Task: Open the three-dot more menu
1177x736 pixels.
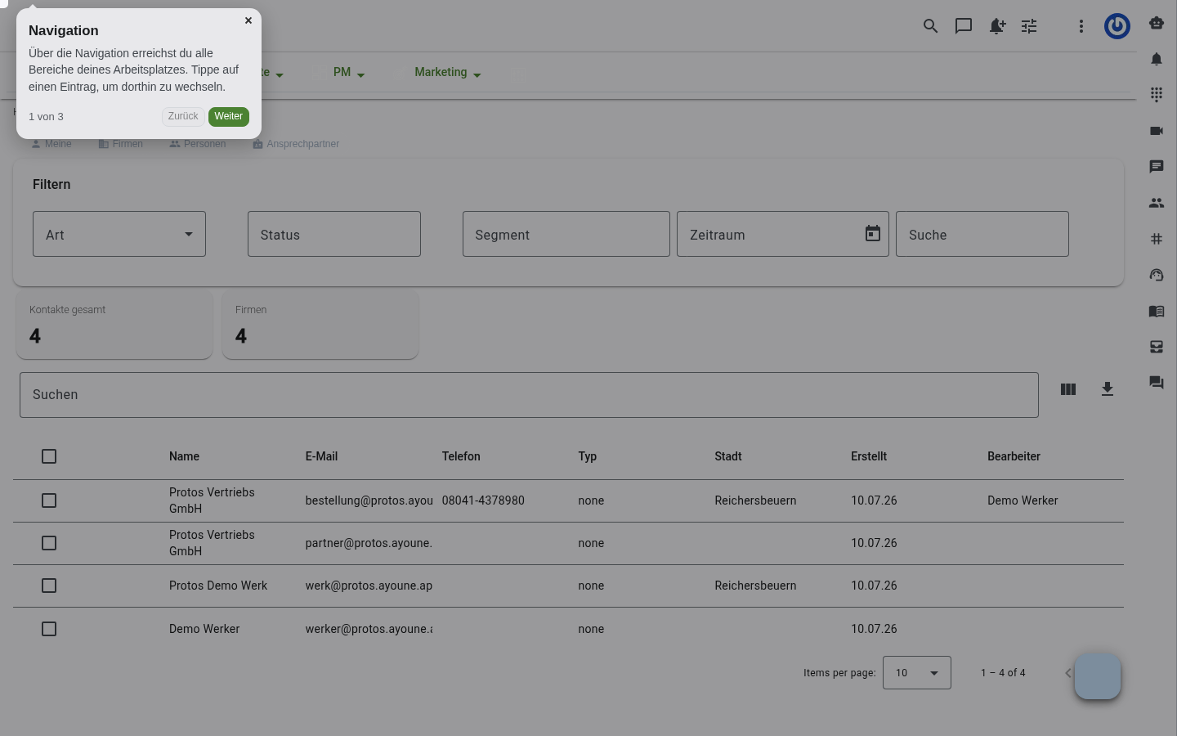Action: pos(1081,26)
